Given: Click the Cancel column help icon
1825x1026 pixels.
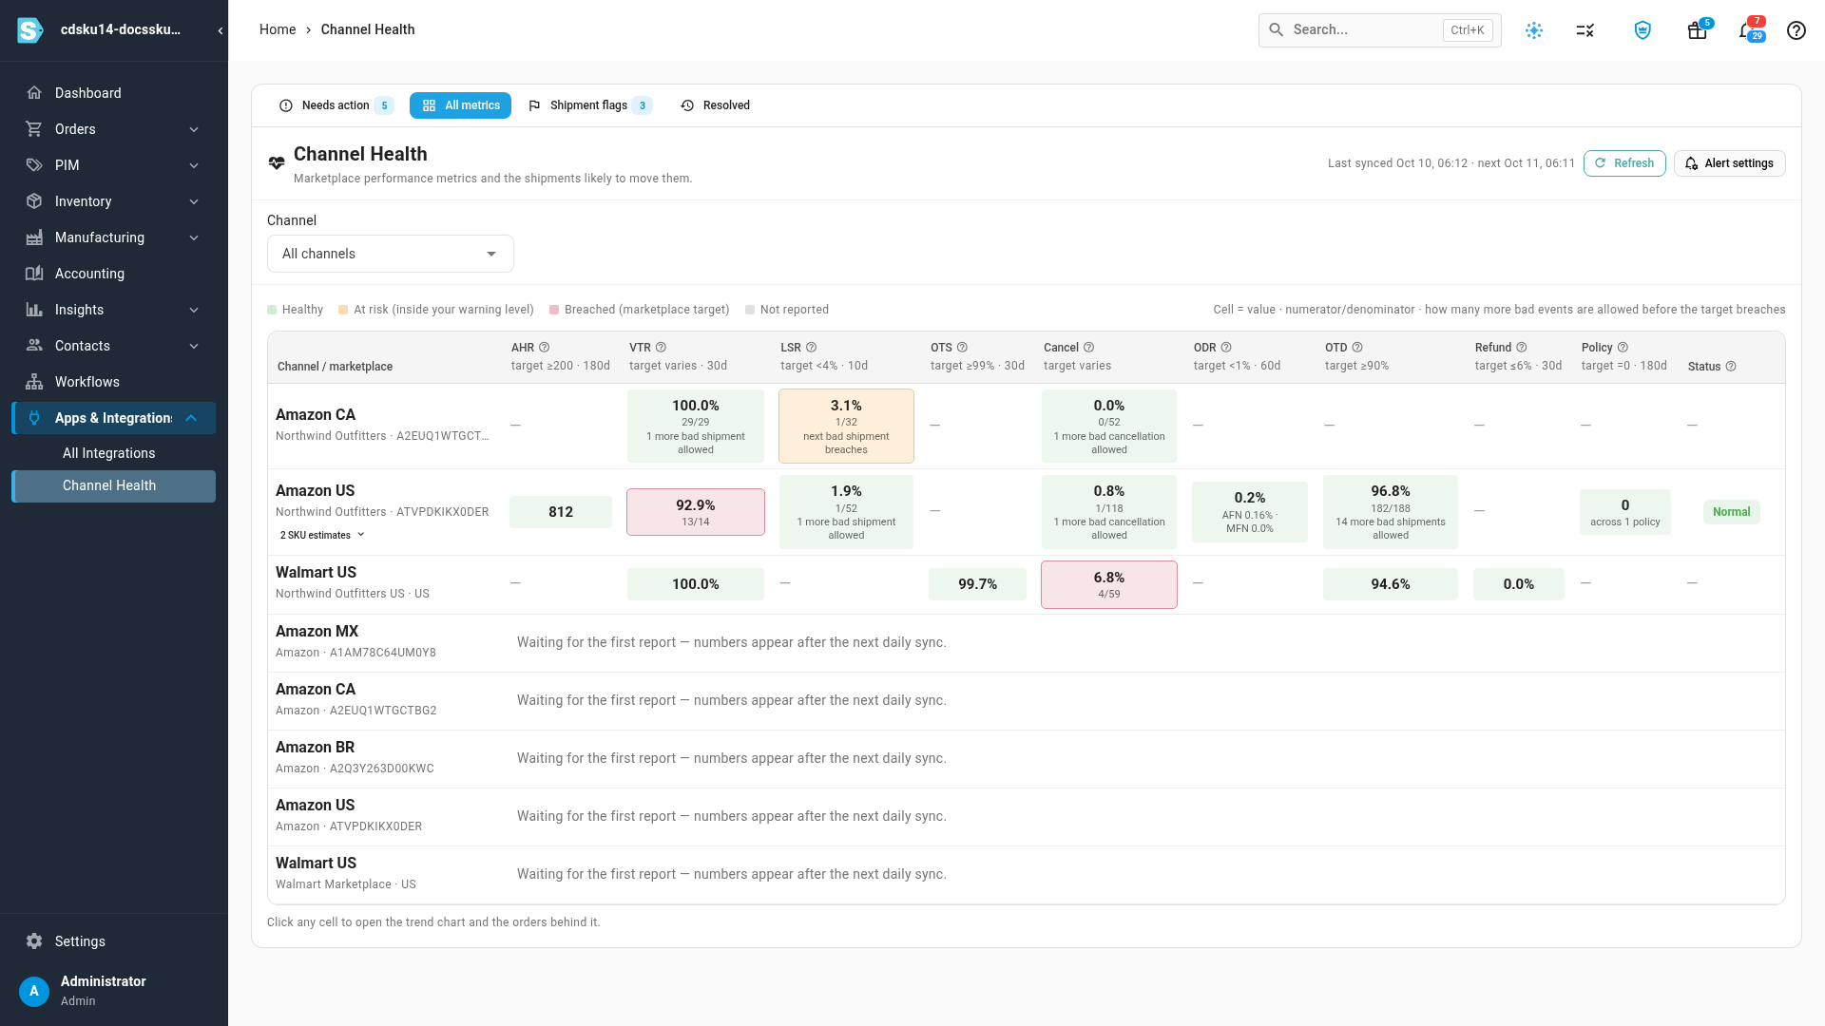Looking at the screenshot, I should (x=1089, y=348).
